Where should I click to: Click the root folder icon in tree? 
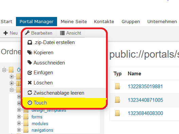pos(11,70)
